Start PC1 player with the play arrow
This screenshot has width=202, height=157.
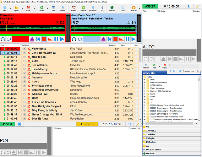[62, 39]
